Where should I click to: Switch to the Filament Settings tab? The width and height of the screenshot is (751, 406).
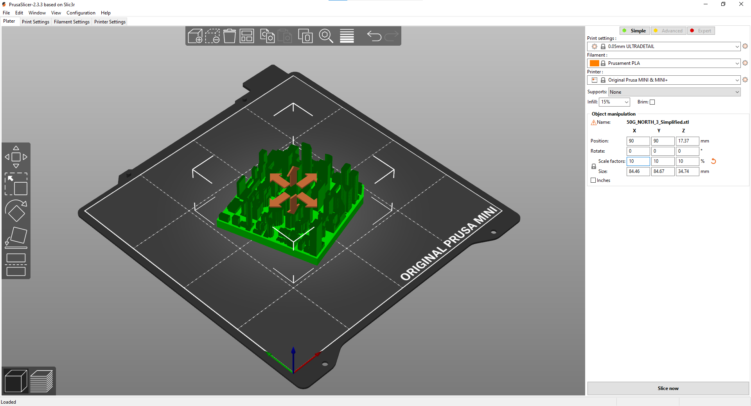coord(72,22)
